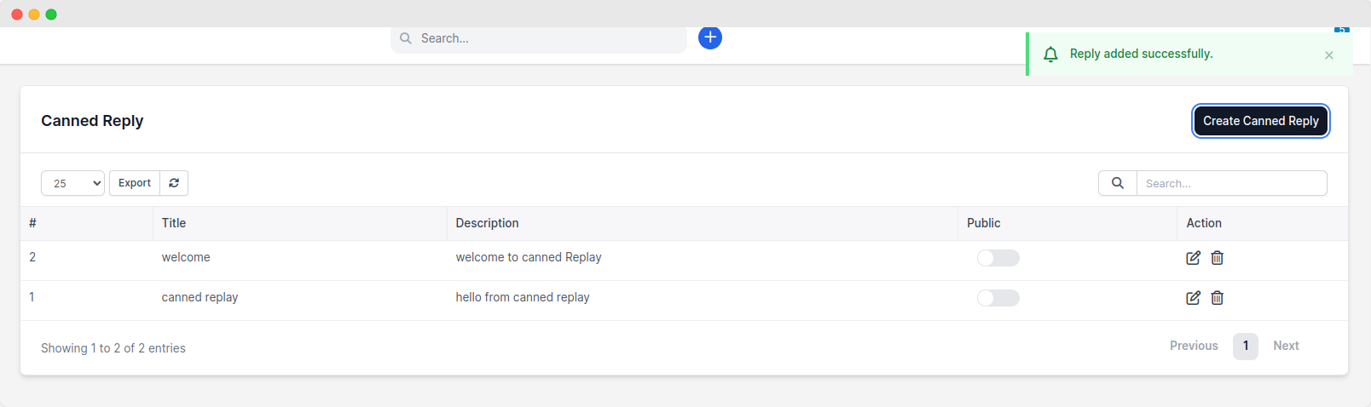Image resolution: width=1371 pixels, height=407 pixels.
Task: Go to the Next page
Action: click(x=1286, y=346)
